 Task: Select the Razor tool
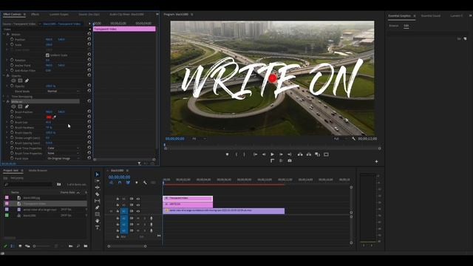pyautogui.click(x=97, y=194)
